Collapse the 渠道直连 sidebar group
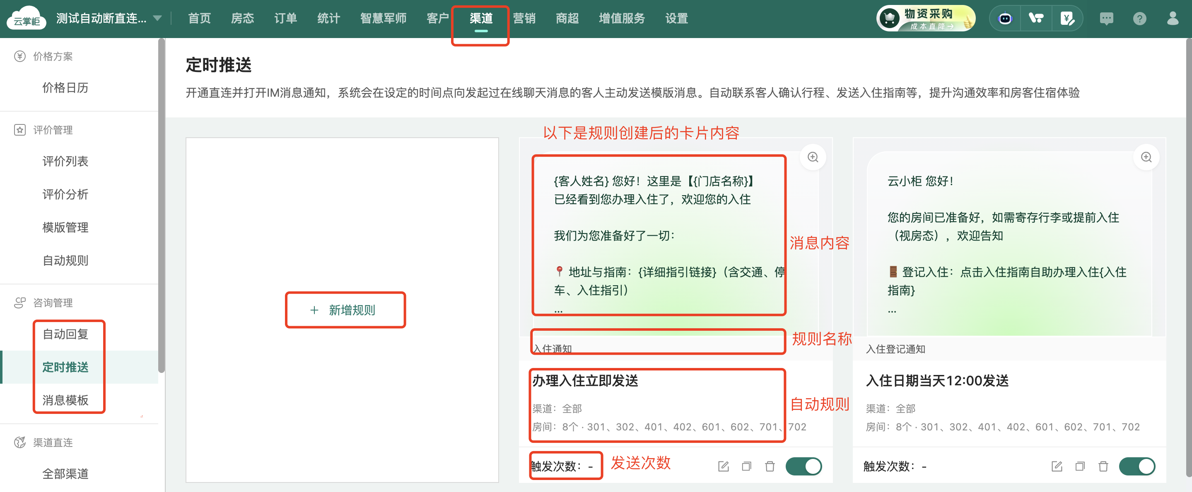The image size is (1192, 492). pos(53,442)
